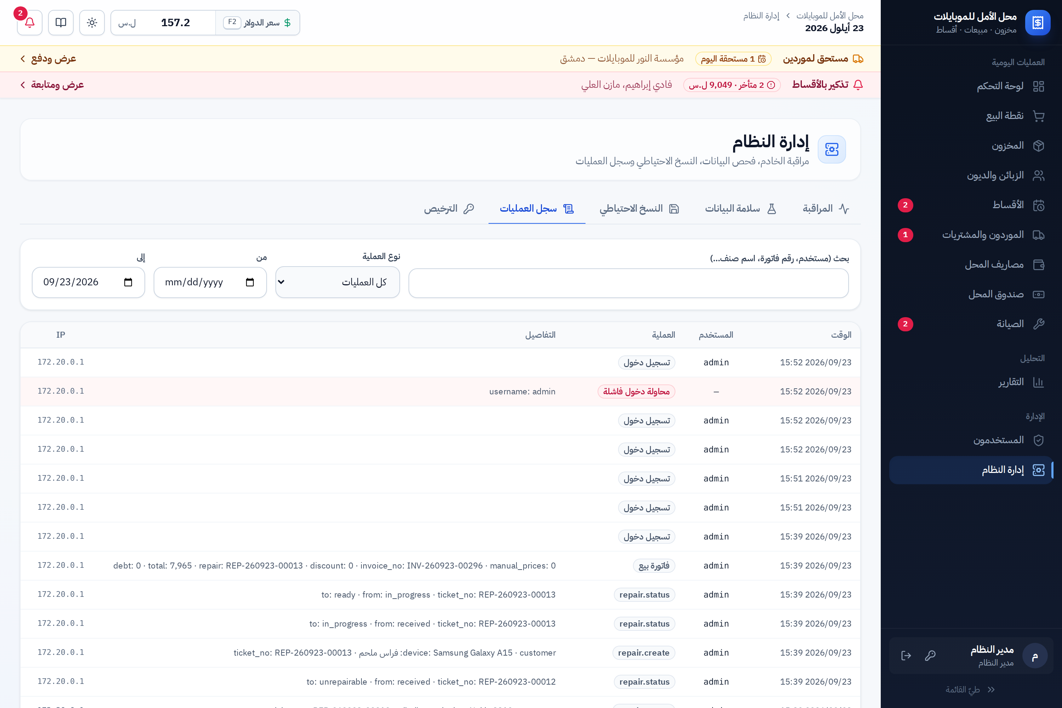Open الأقساط sidebar item

[971, 205]
